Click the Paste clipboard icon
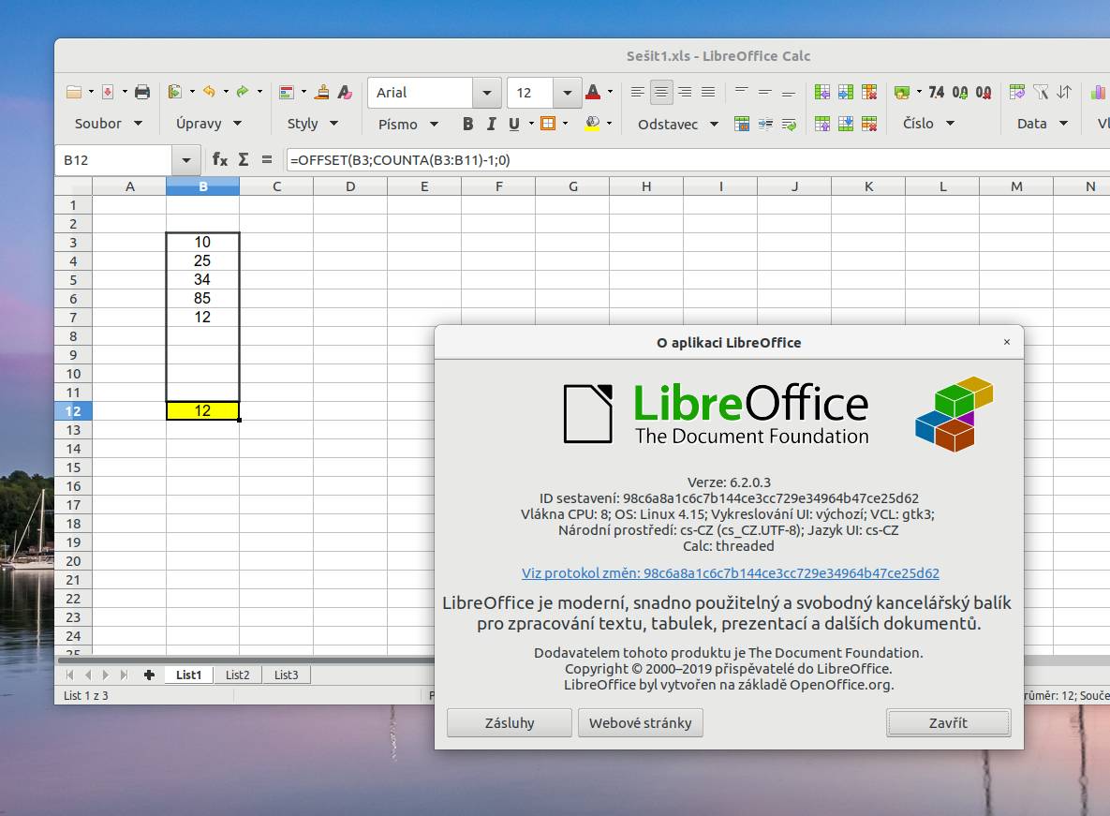The width and height of the screenshot is (1110, 816). coord(175,92)
